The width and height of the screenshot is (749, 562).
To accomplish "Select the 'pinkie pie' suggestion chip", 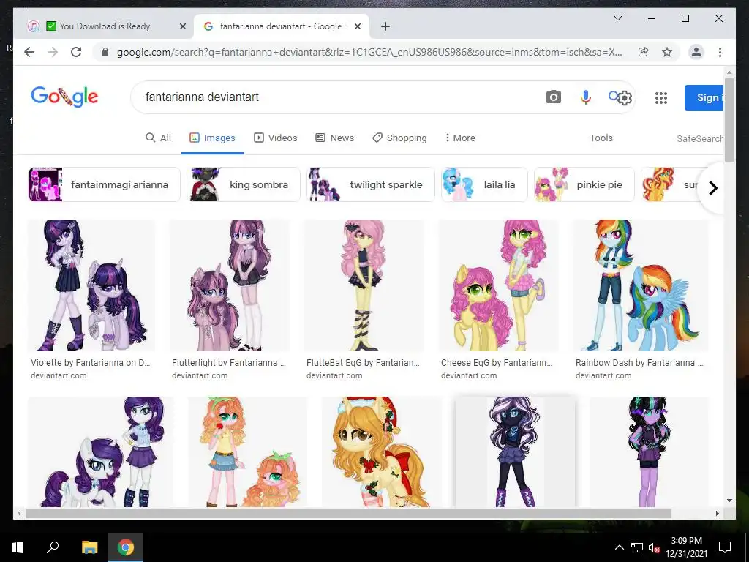I will click(x=584, y=184).
